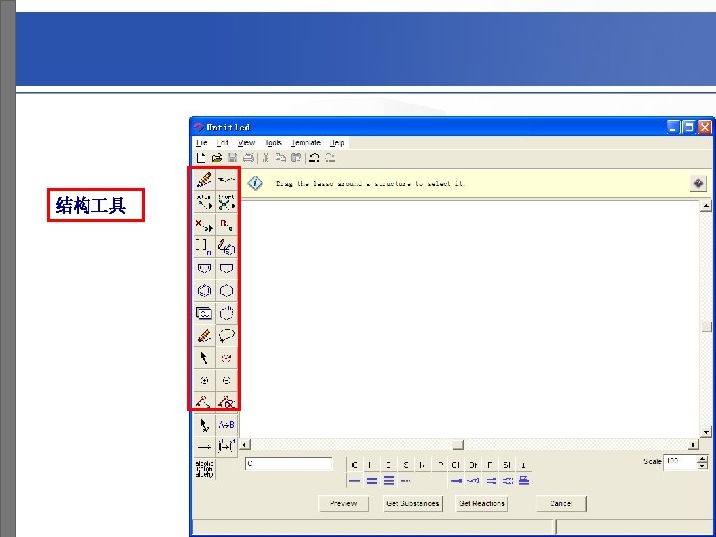
Task: Select the reaction arrow tool
Action: click(204, 447)
